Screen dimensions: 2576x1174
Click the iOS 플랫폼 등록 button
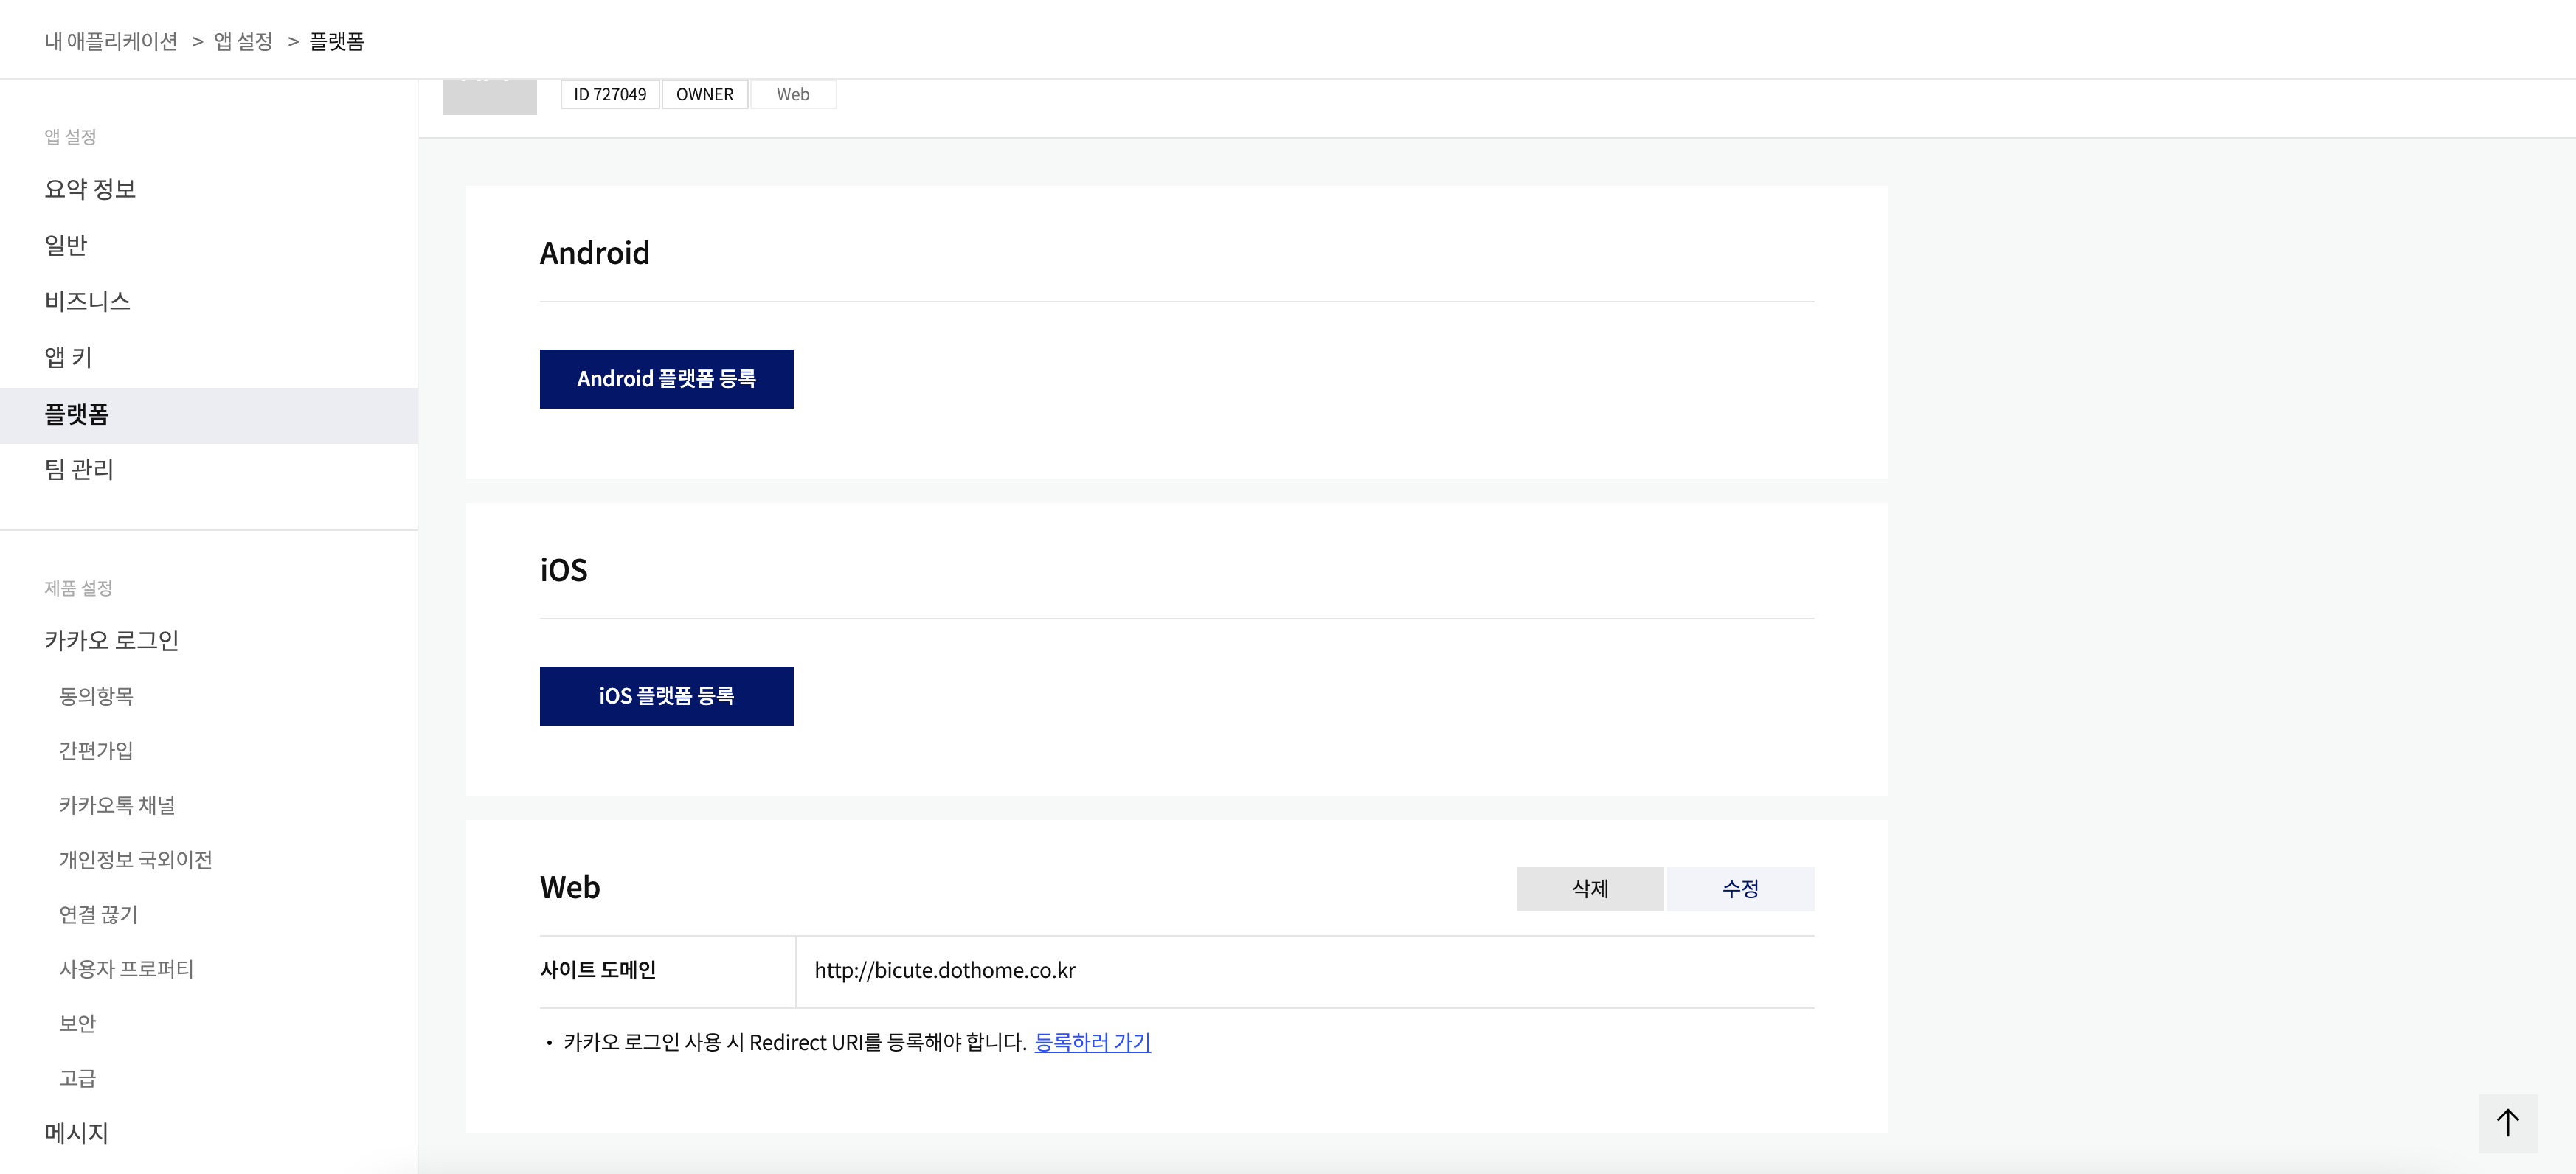666,696
